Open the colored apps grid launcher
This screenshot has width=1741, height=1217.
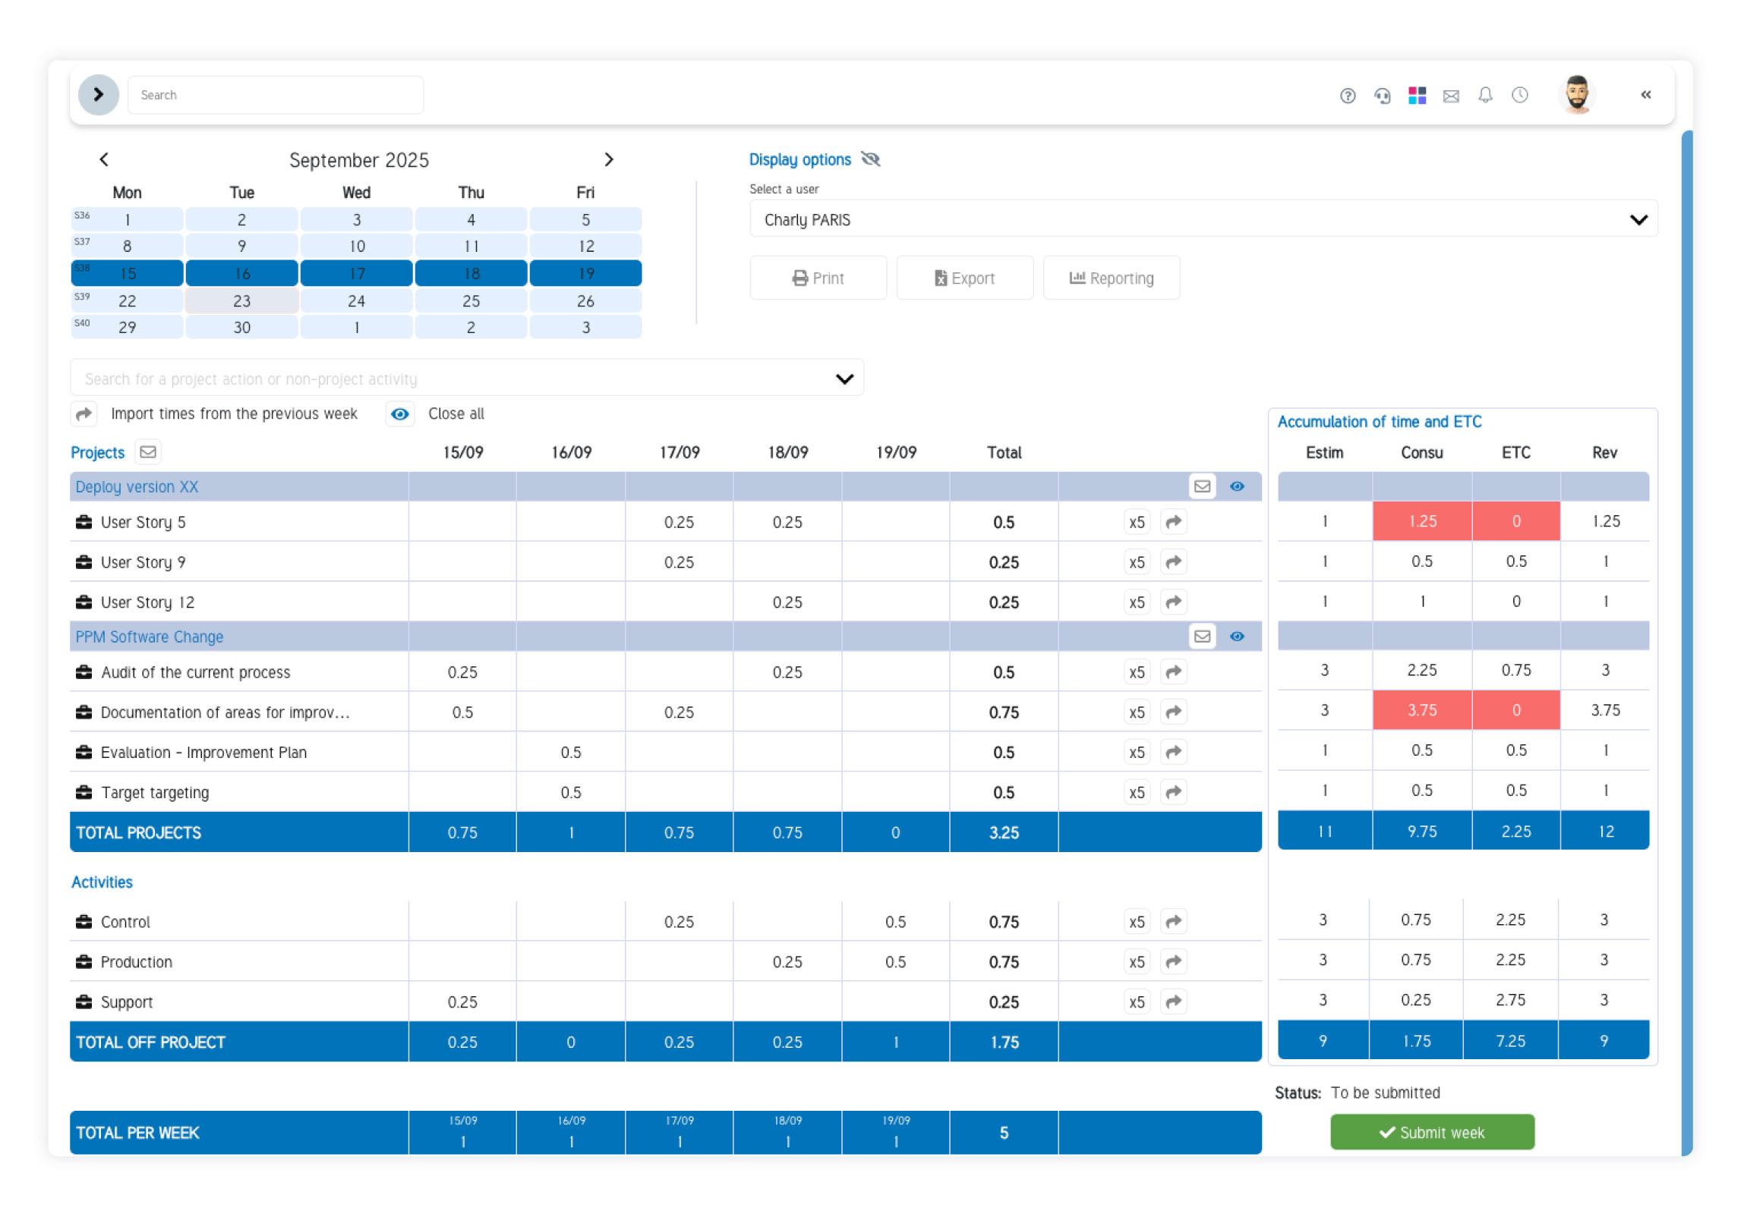click(x=1417, y=95)
